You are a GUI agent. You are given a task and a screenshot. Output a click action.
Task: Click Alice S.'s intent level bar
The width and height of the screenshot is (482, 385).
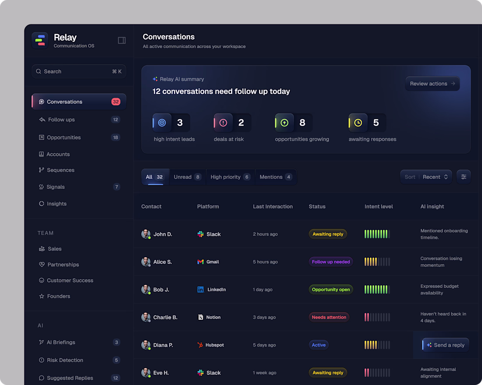[377, 262]
